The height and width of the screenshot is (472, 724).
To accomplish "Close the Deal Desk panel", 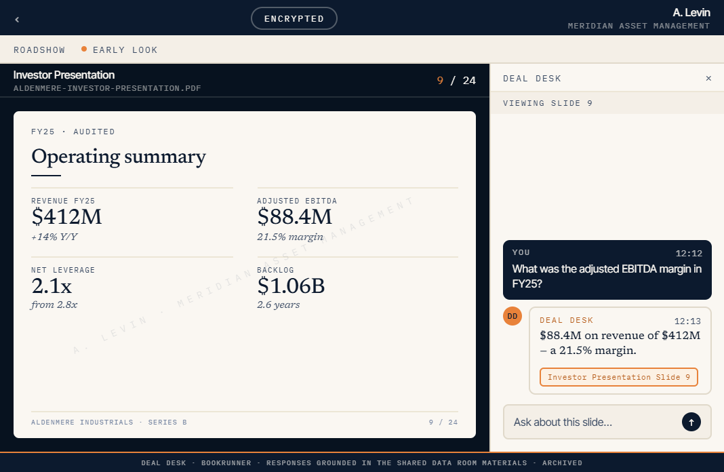I will tap(708, 79).
